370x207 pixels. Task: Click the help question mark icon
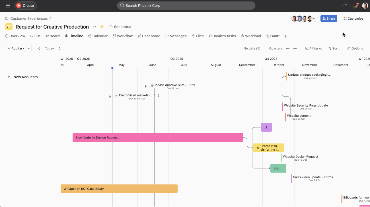(x=346, y=5)
